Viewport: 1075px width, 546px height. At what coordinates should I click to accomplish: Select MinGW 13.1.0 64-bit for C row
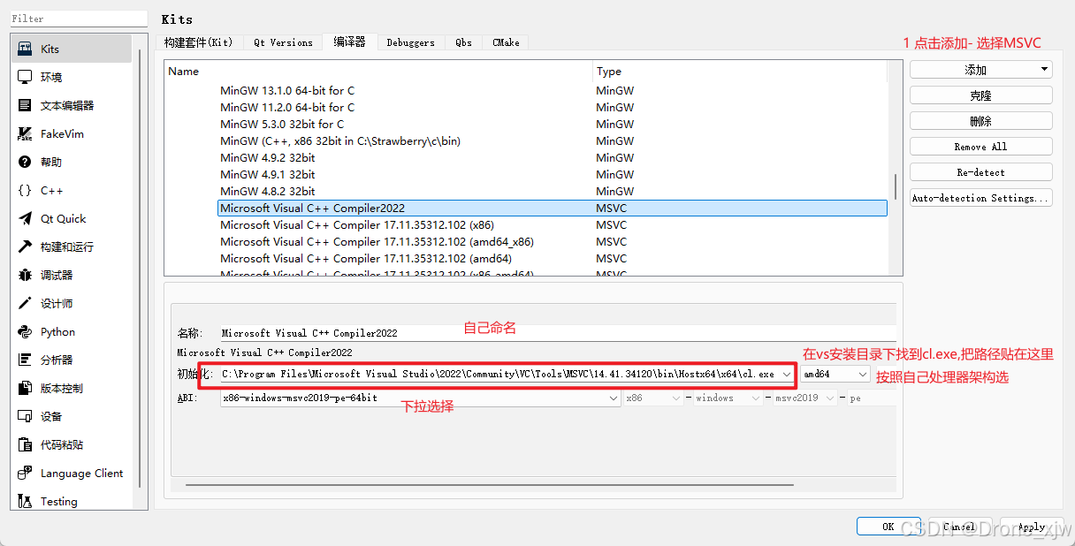click(x=287, y=91)
